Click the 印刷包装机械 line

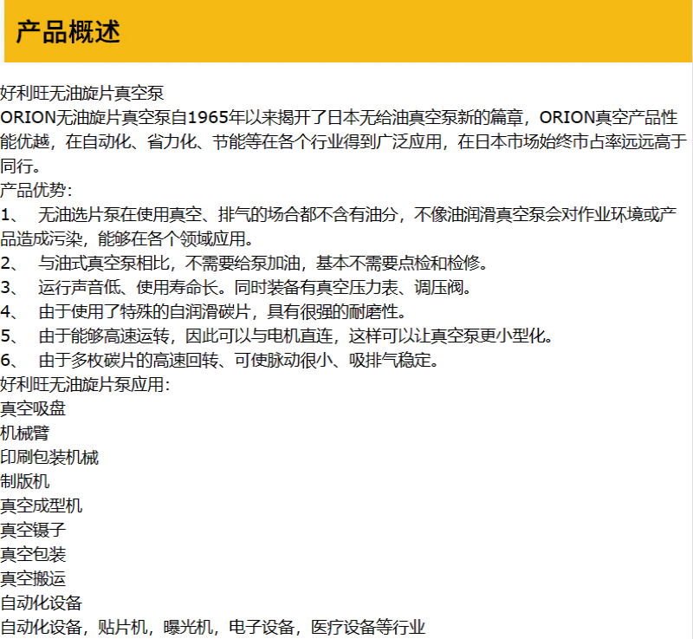coord(49,457)
